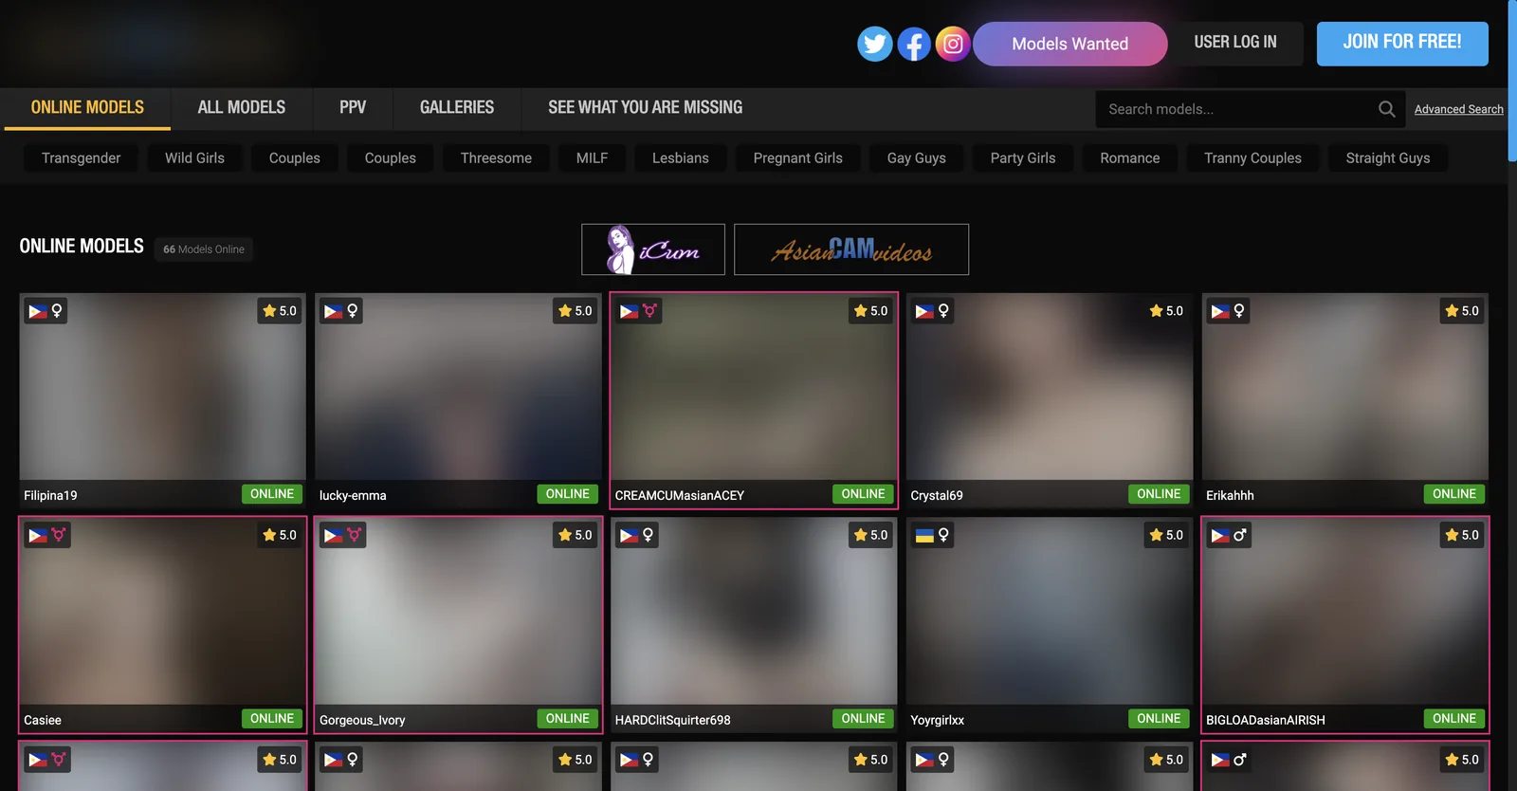Click the '66 Models Online' counter
Image resolution: width=1517 pixels, height=791 pixels.
204,249
